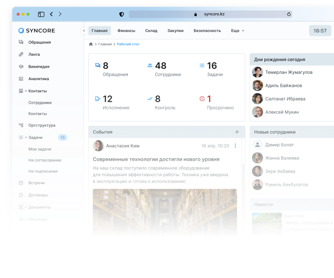Switch to the Финансы tab
Viewport: 334px width, 278px height.
click(126, 31)
